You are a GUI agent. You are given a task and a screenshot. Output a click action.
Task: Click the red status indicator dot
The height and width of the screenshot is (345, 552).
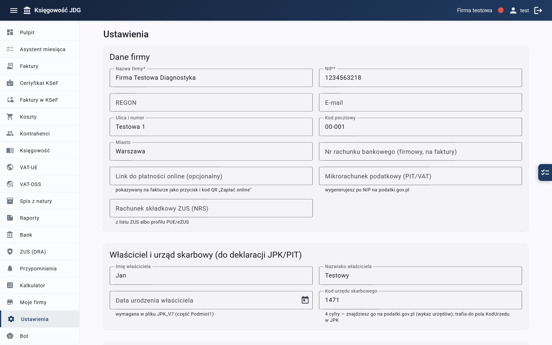501,10
